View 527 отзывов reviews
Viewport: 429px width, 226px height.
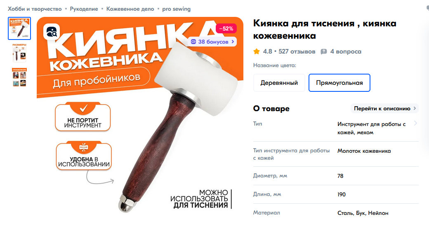click(297, 51)
